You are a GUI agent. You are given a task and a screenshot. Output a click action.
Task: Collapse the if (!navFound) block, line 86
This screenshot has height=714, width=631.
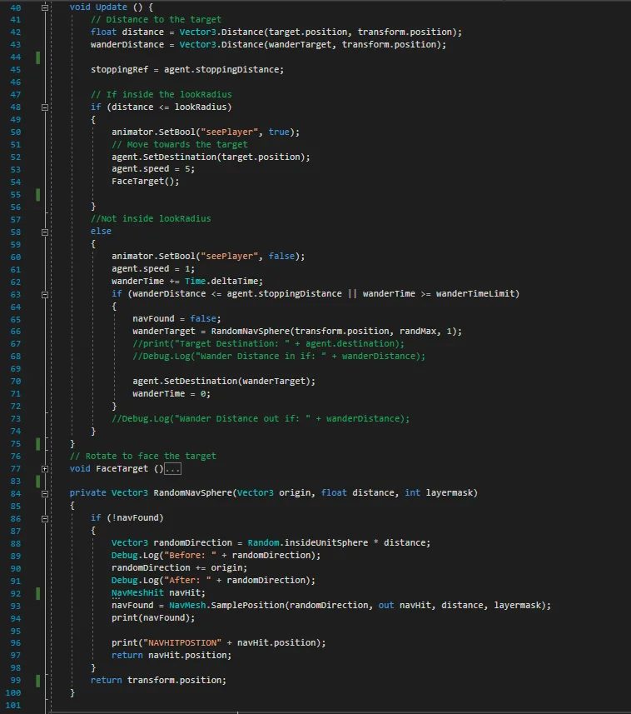coord(45,519)
